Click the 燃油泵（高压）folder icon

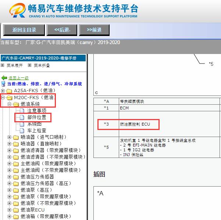point(16,190)
